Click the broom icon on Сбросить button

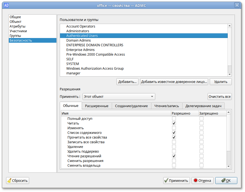point(10,181)
